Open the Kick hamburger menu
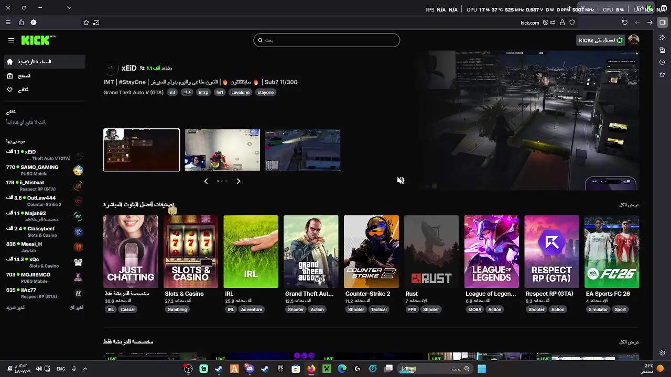The image size is (671, 377). tap(11, 40)
